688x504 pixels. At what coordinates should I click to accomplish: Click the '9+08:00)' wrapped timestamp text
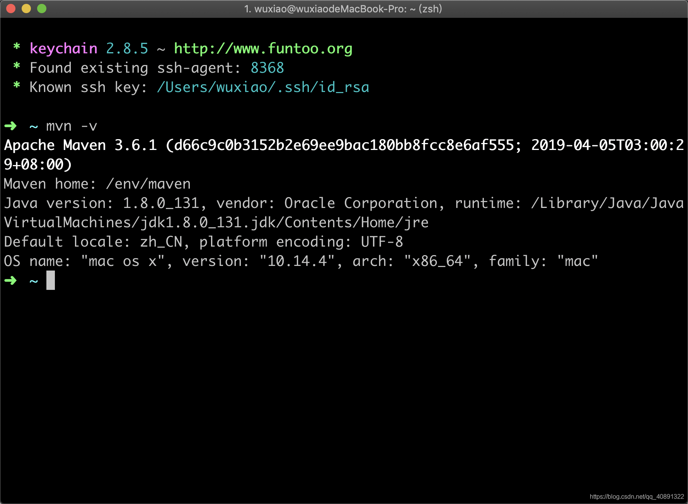coord(38,165)
